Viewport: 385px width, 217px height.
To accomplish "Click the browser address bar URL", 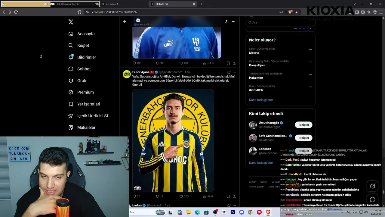I will (114, 12).
